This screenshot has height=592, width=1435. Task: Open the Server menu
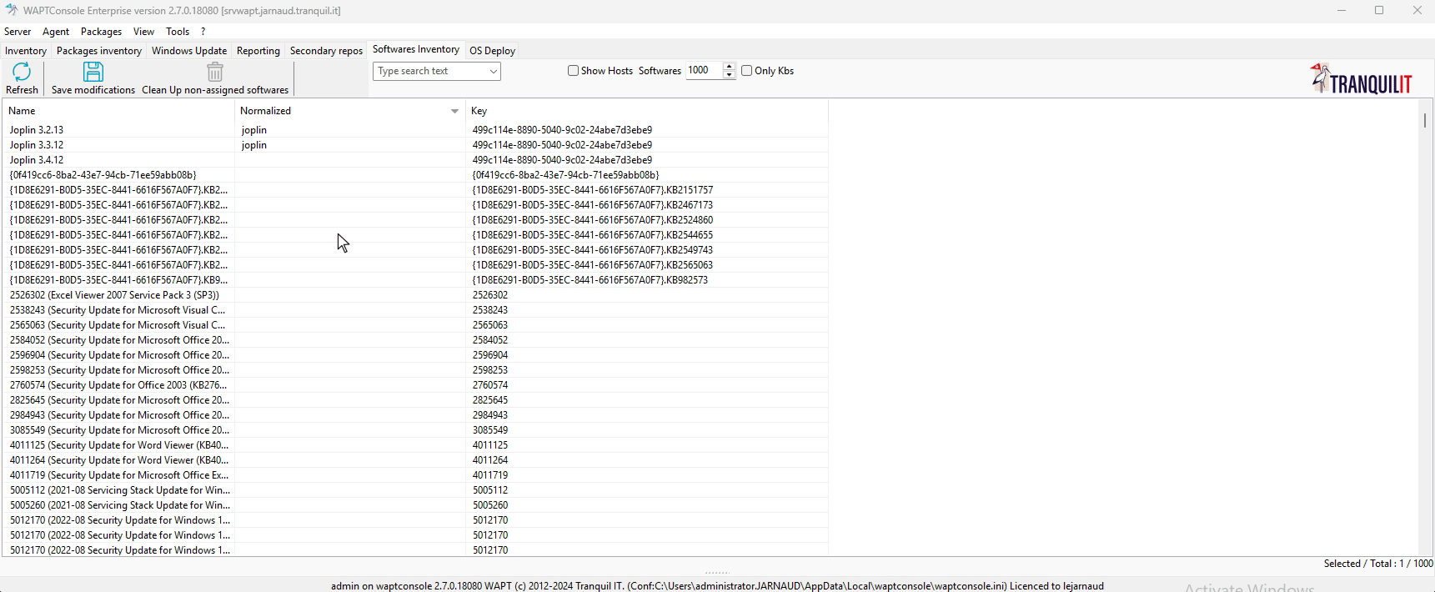(x=18, y=32)
